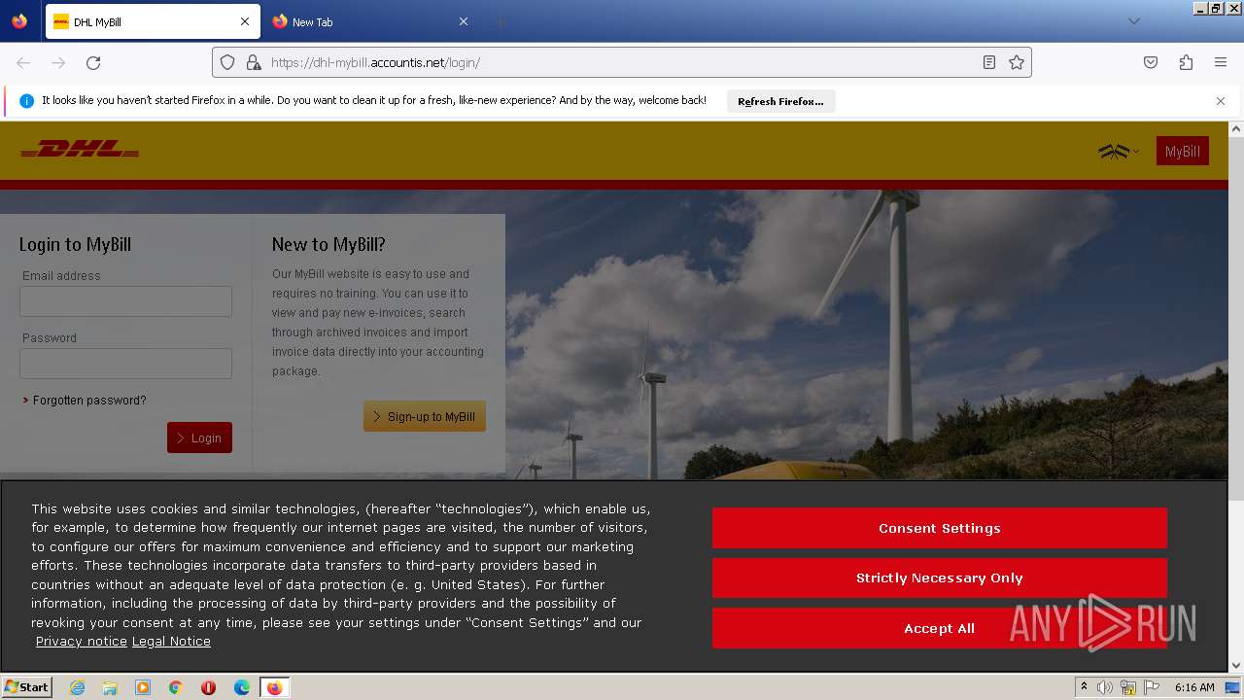1244x700 pixels.
Task: Open the Extensions puzzle icon
Action: pyautogui.click(x=1186, y=62)
